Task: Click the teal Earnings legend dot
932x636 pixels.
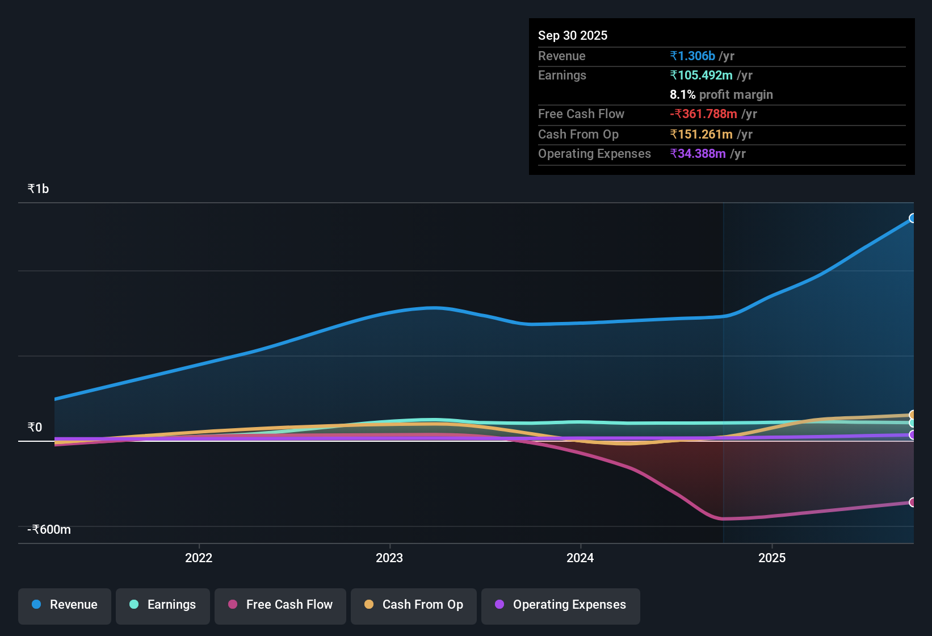Action: [x=134, y=604]
